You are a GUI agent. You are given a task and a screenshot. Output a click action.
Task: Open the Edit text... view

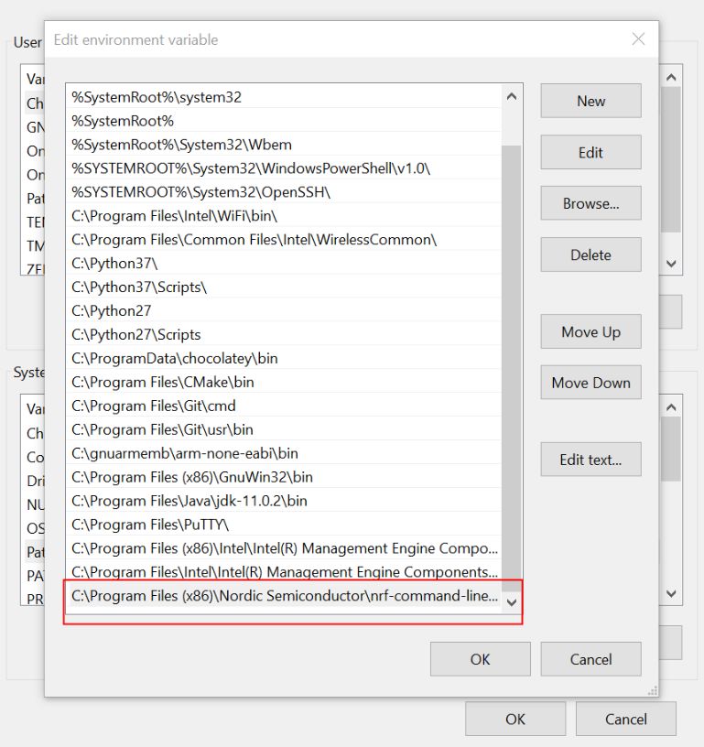[590, 460]
